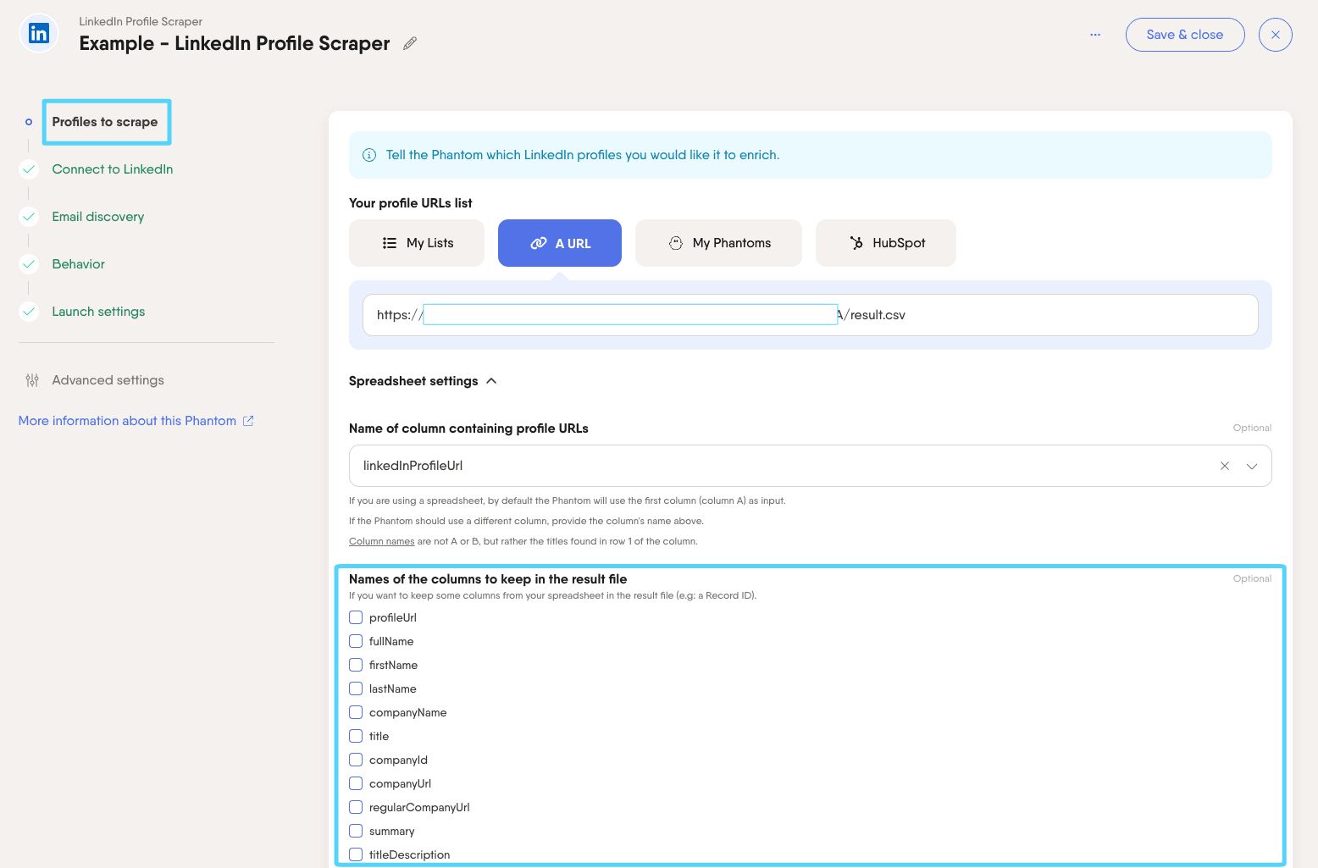Click the external link icon beside More information
This screenshot has height=868, width=1318.
[248, 421]
